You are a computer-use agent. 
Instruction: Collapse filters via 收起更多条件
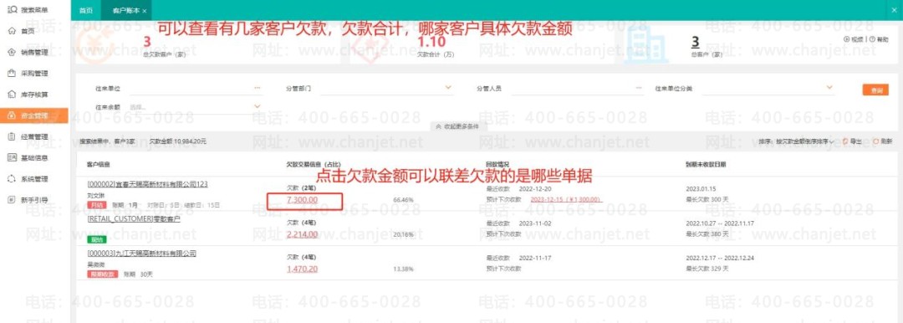pos(457,126)
